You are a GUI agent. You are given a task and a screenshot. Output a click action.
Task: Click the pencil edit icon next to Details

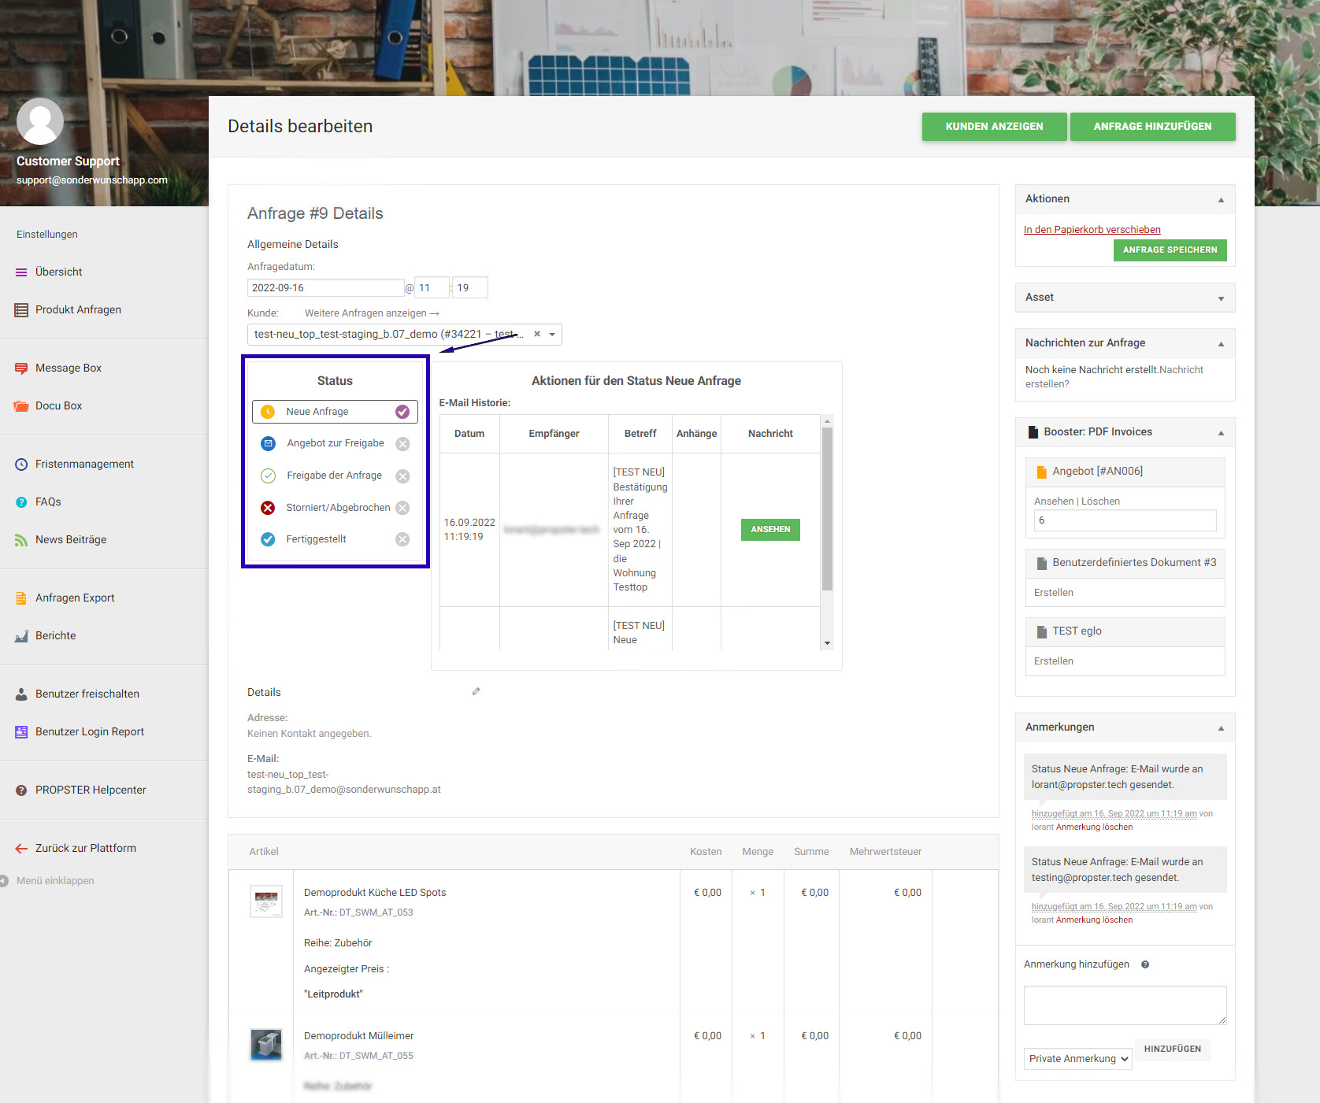(x=476, y=691)
